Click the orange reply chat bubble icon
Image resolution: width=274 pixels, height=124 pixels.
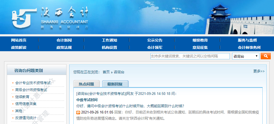tap(78, 112)
